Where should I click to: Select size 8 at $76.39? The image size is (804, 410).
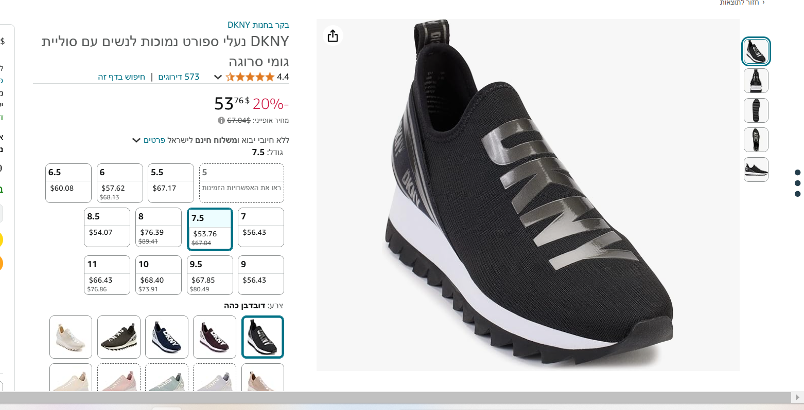pos(159,227)
